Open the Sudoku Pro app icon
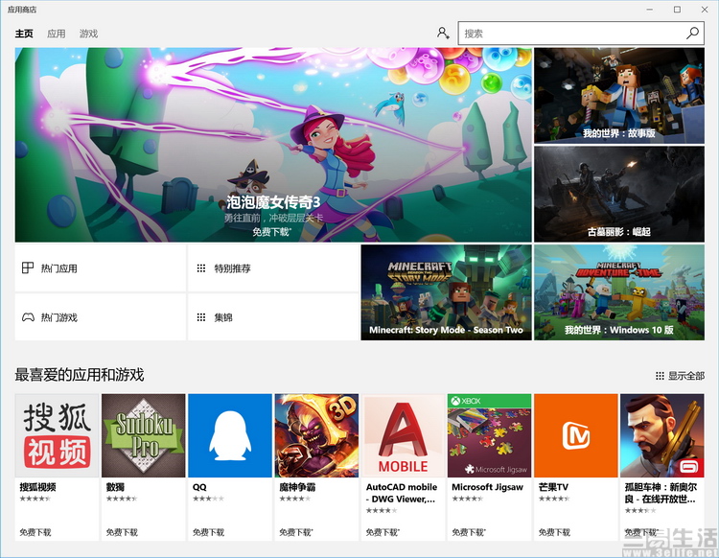 pyautogui.click(x=144, y=435)
